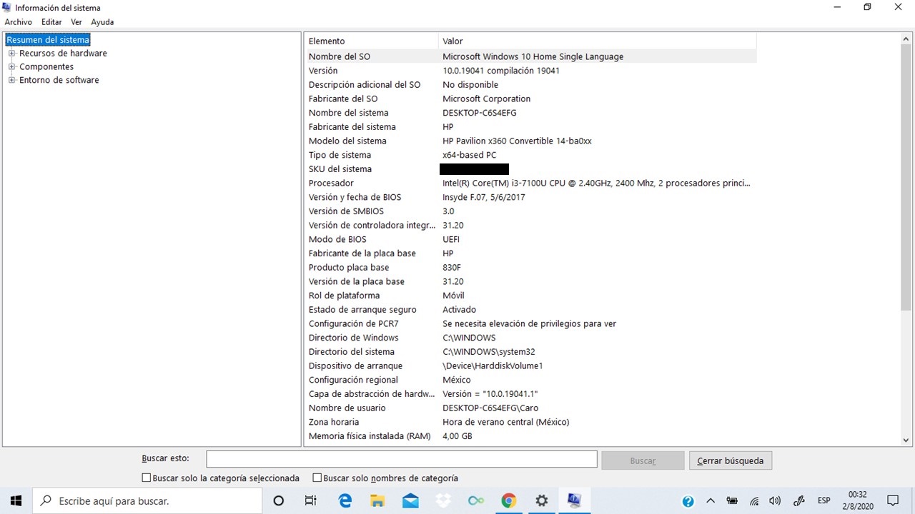Check the battery status icon

[732, 501]
